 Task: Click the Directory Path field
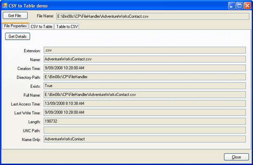coord(145,77)
